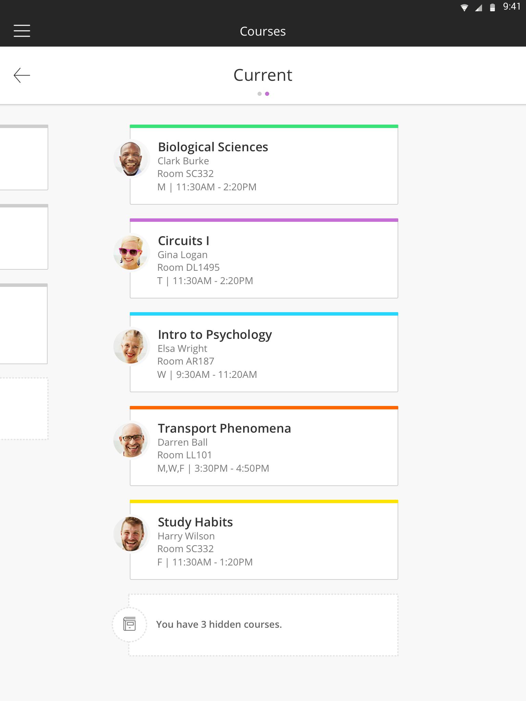
Task: Tap the back arrow icon
Action: click(22, 75)
